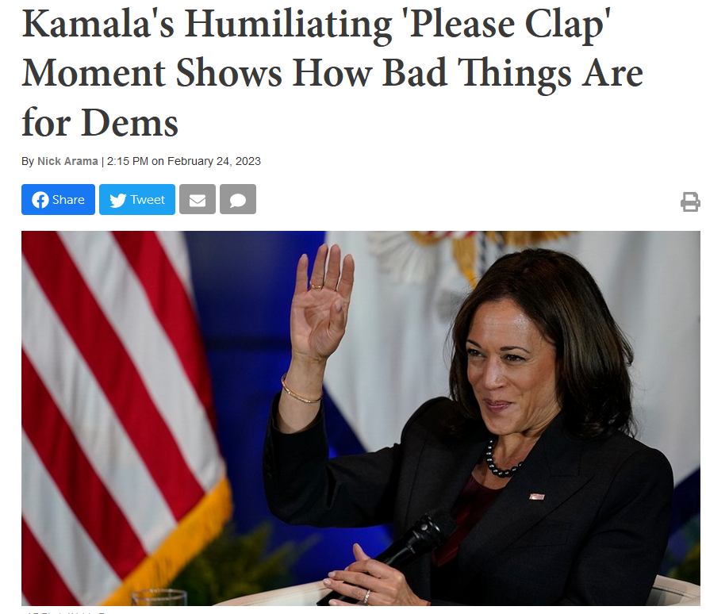The image size is (706, 614).
Task: Click the word 'By' in the byline
Action: [x=28, y=162]
